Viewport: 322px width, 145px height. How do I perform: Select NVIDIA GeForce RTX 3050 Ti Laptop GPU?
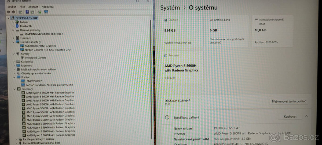click(x=48, y=50)
